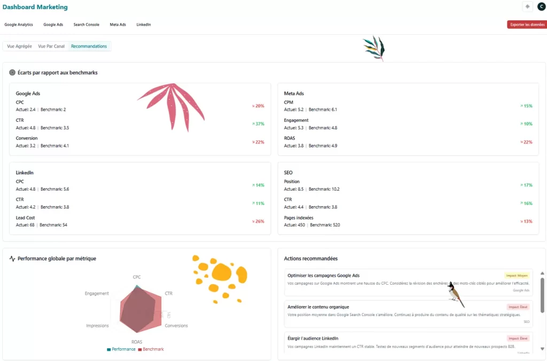The height and width of the screenshot is (361, 547).
Task: Click the red down arrow by LinkedIn Lead Cost 26%
Action: click(253, 221)
